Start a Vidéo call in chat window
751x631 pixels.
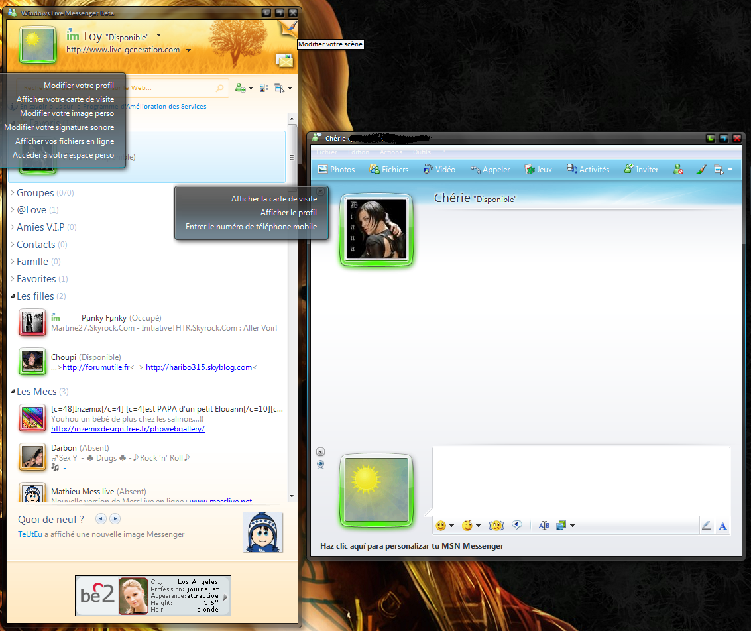(x=439, y=170)
